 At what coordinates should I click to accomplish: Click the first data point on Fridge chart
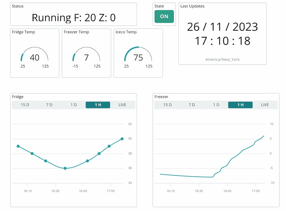point(18,146)
